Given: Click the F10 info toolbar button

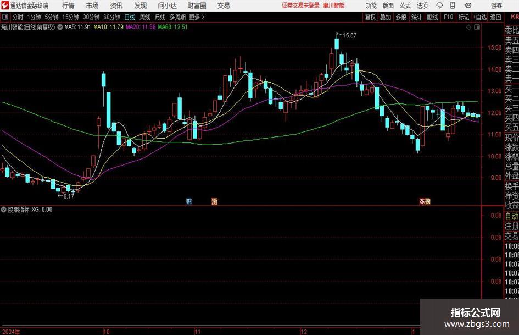Looking at the screenshot, I should (449, 17).
